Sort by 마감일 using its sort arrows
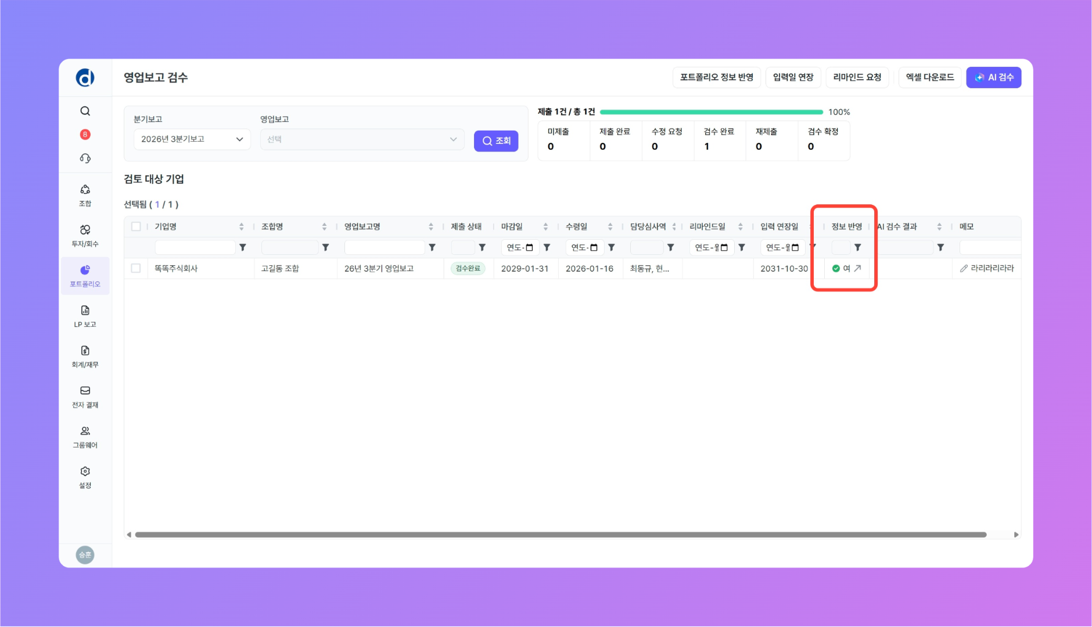 click(x=545, y=226)
